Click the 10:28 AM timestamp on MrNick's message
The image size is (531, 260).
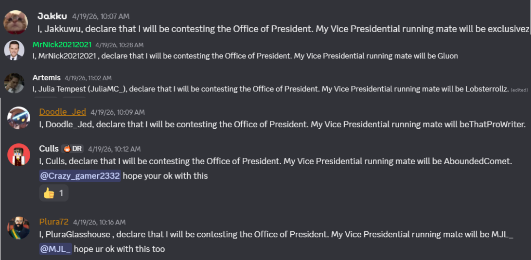tap(119, 45)
